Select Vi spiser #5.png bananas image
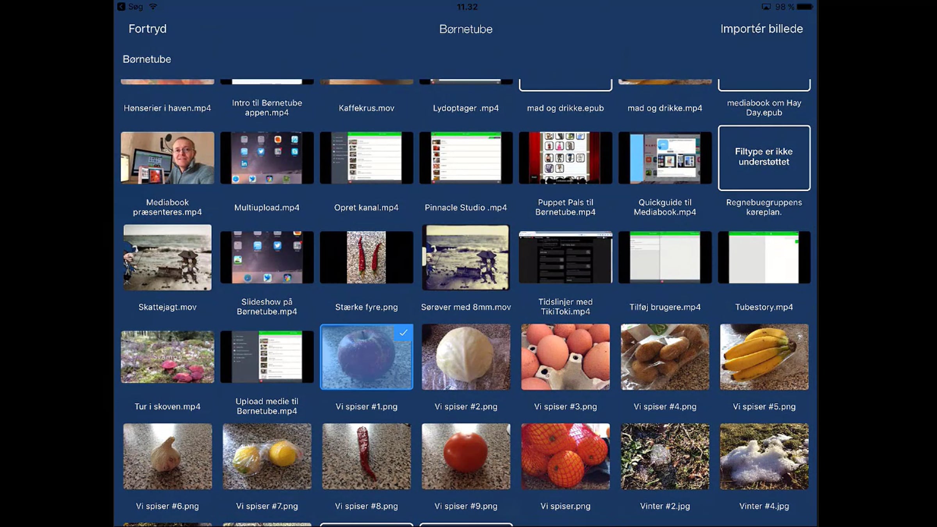The image size is (937, 527). [x=764, y=357]
